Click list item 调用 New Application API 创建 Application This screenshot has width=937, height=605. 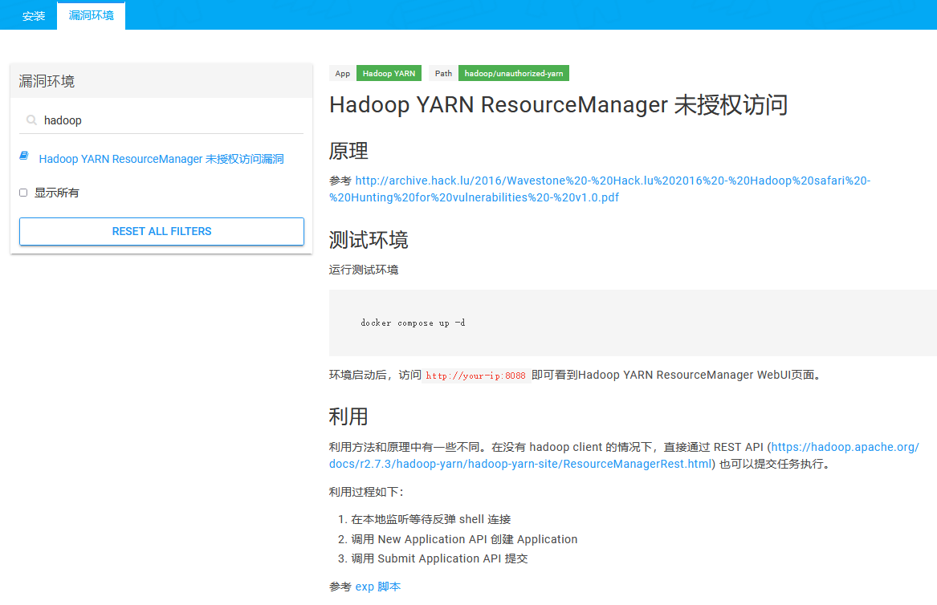click(x=464, y=538)
